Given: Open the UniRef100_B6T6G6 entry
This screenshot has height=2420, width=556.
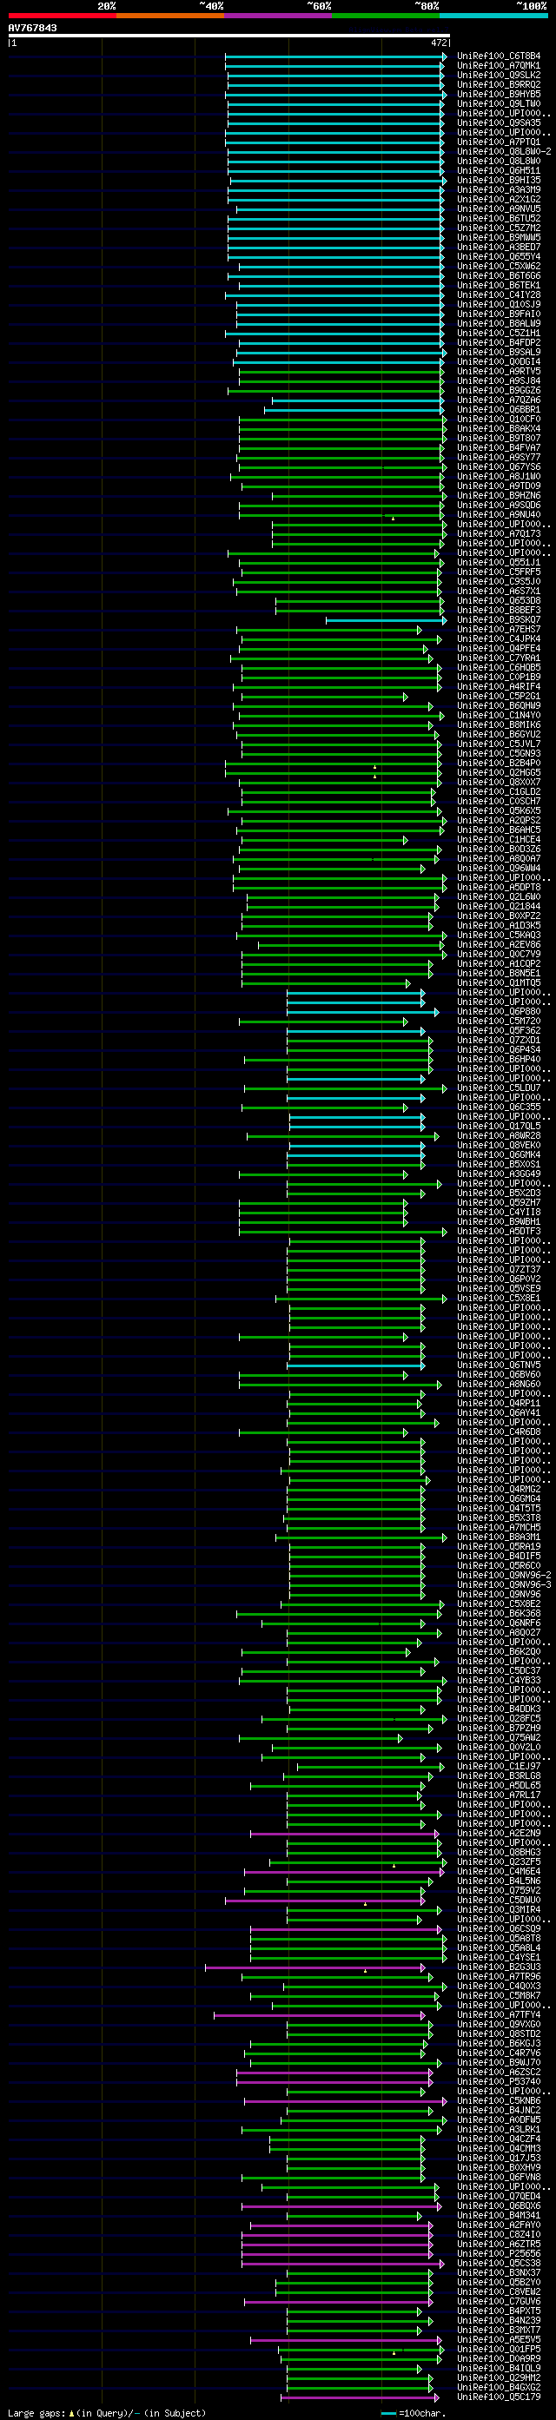Looking at the screenshot, I should [x=499, y=276].
